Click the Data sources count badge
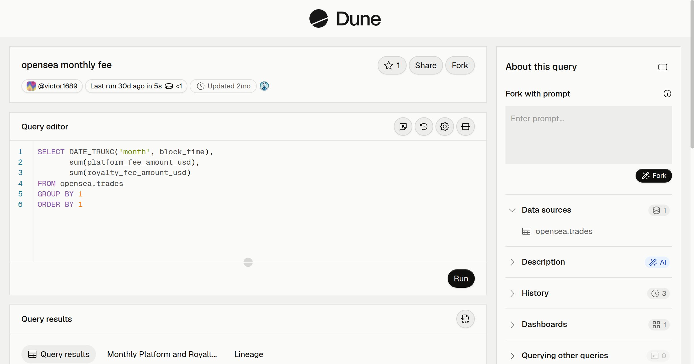694x364 pixels. [x=659, y=210]
